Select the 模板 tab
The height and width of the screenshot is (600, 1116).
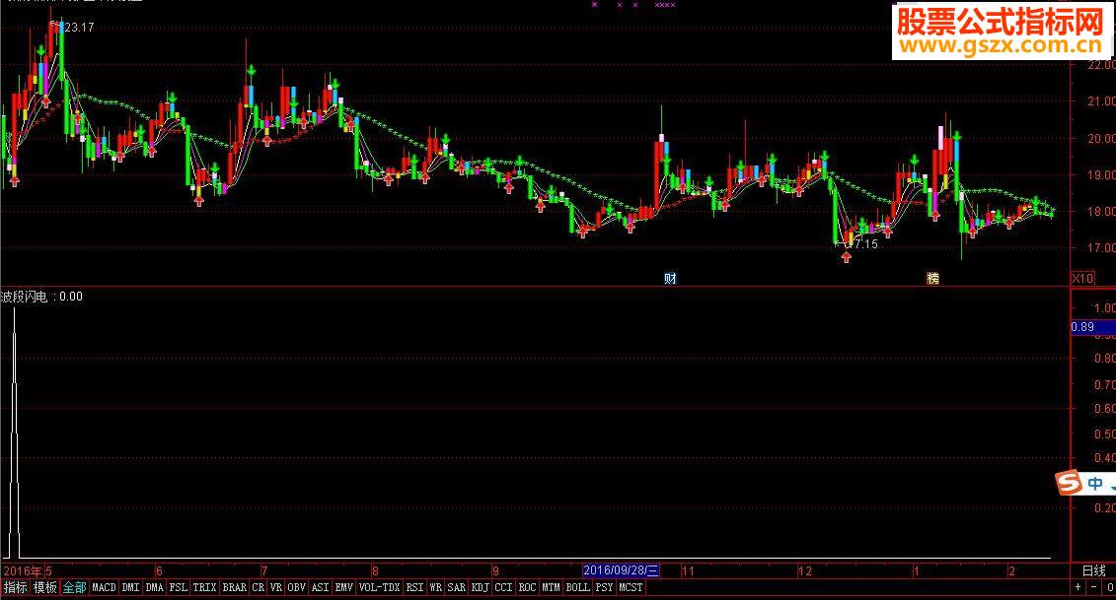click(x=44, y=588)
